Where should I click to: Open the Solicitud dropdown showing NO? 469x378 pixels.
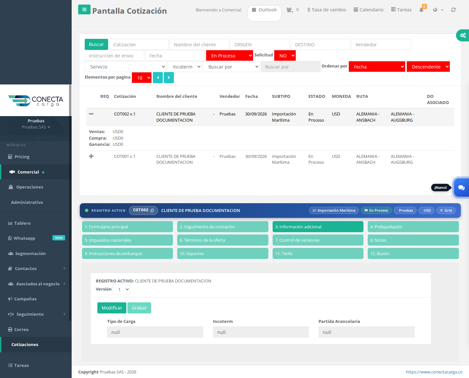[285, 55]
